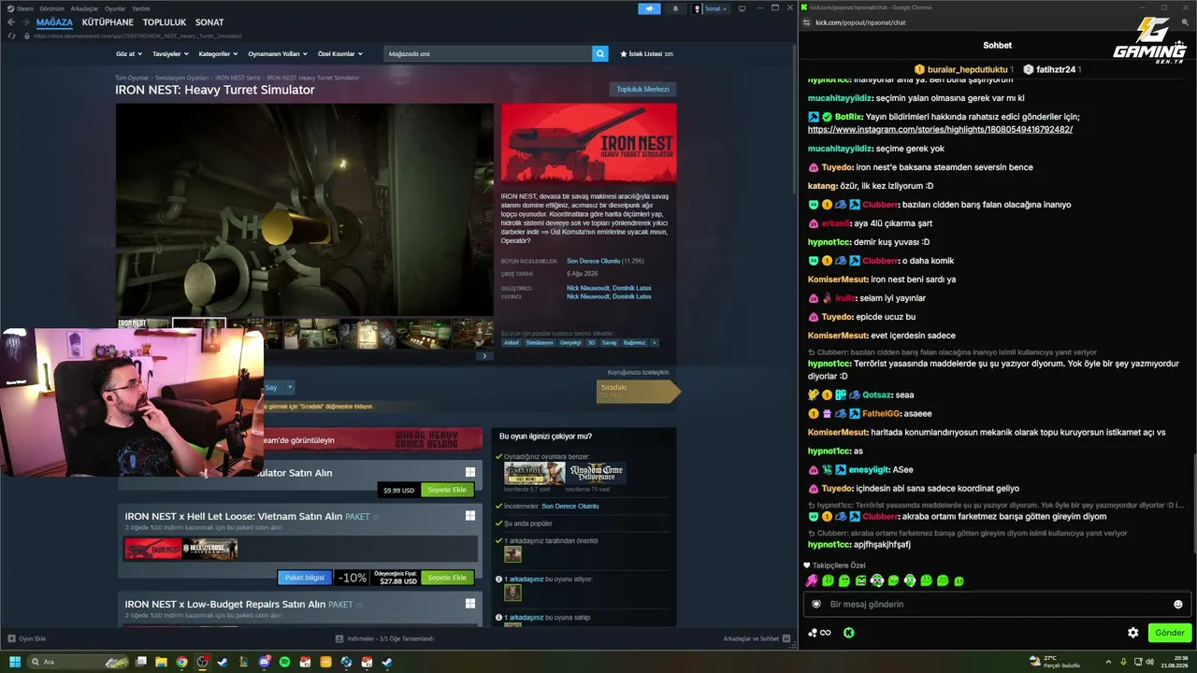Open the Instagram highlights link in chat
The image size is (1197, 673).
coord(940,130)
